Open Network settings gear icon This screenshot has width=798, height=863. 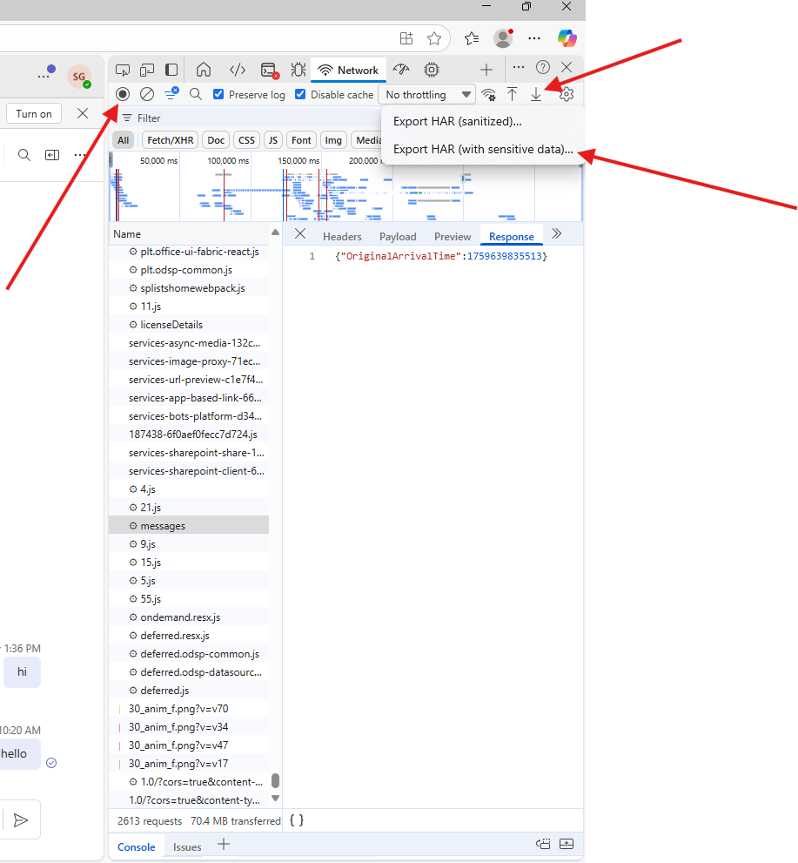pos(567,94)
